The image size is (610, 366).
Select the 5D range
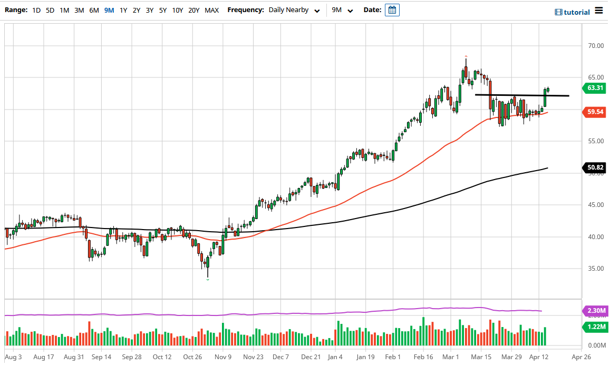(50, 9)
